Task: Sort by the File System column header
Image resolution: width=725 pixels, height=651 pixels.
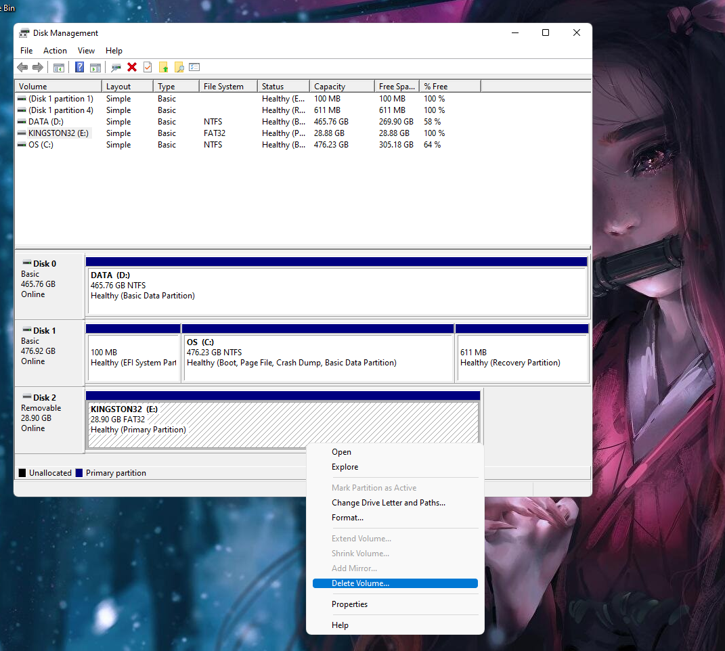Action: 228,87
